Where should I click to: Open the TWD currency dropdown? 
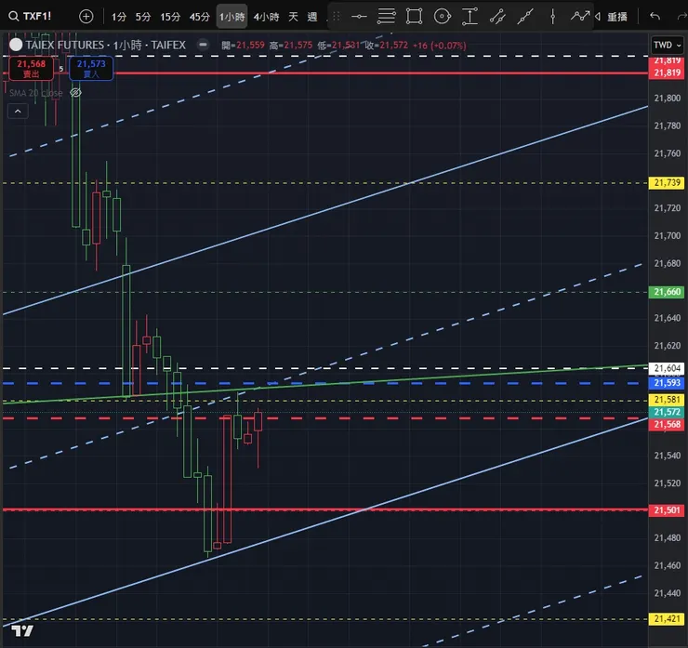667,45
